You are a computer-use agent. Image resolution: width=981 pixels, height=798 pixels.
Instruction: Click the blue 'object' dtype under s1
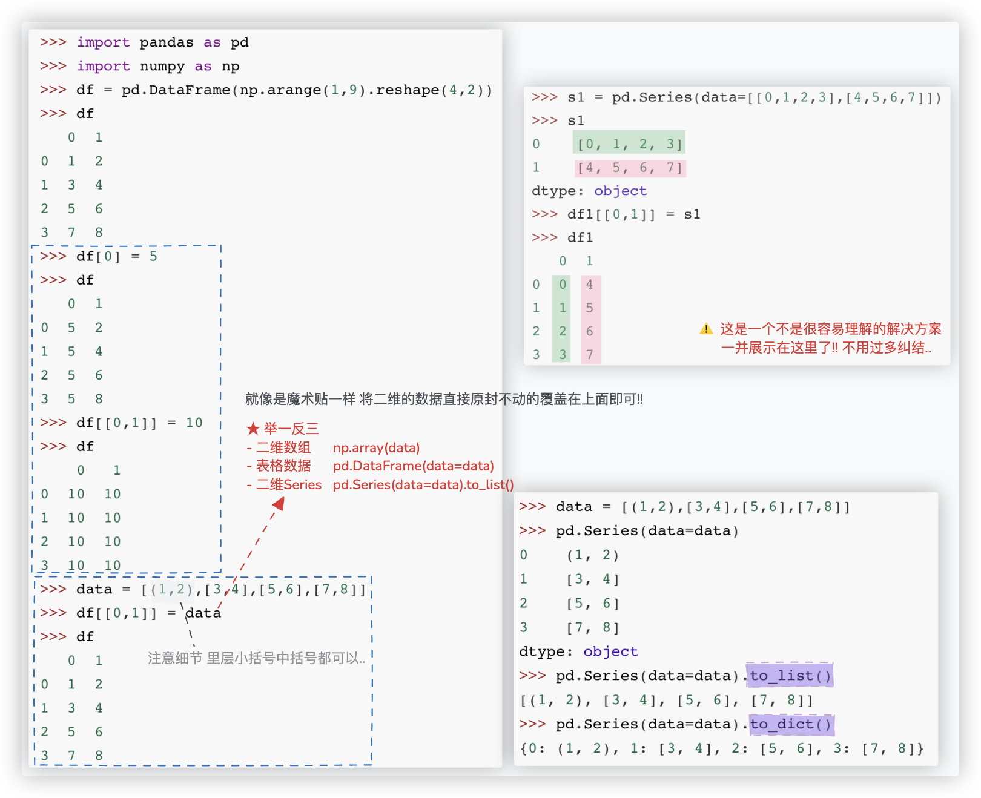[620, 191]
